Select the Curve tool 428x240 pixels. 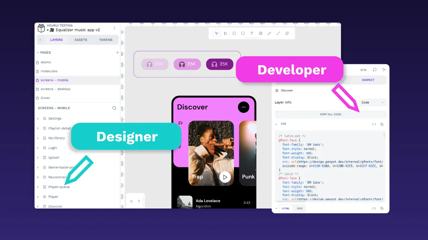[x=278, y=34]
